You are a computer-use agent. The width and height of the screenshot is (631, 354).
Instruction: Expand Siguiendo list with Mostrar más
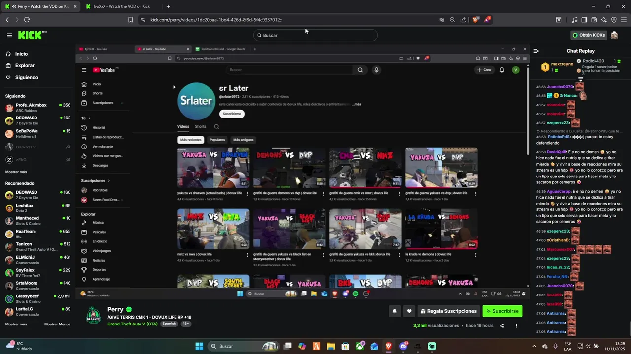coord(16,172)
